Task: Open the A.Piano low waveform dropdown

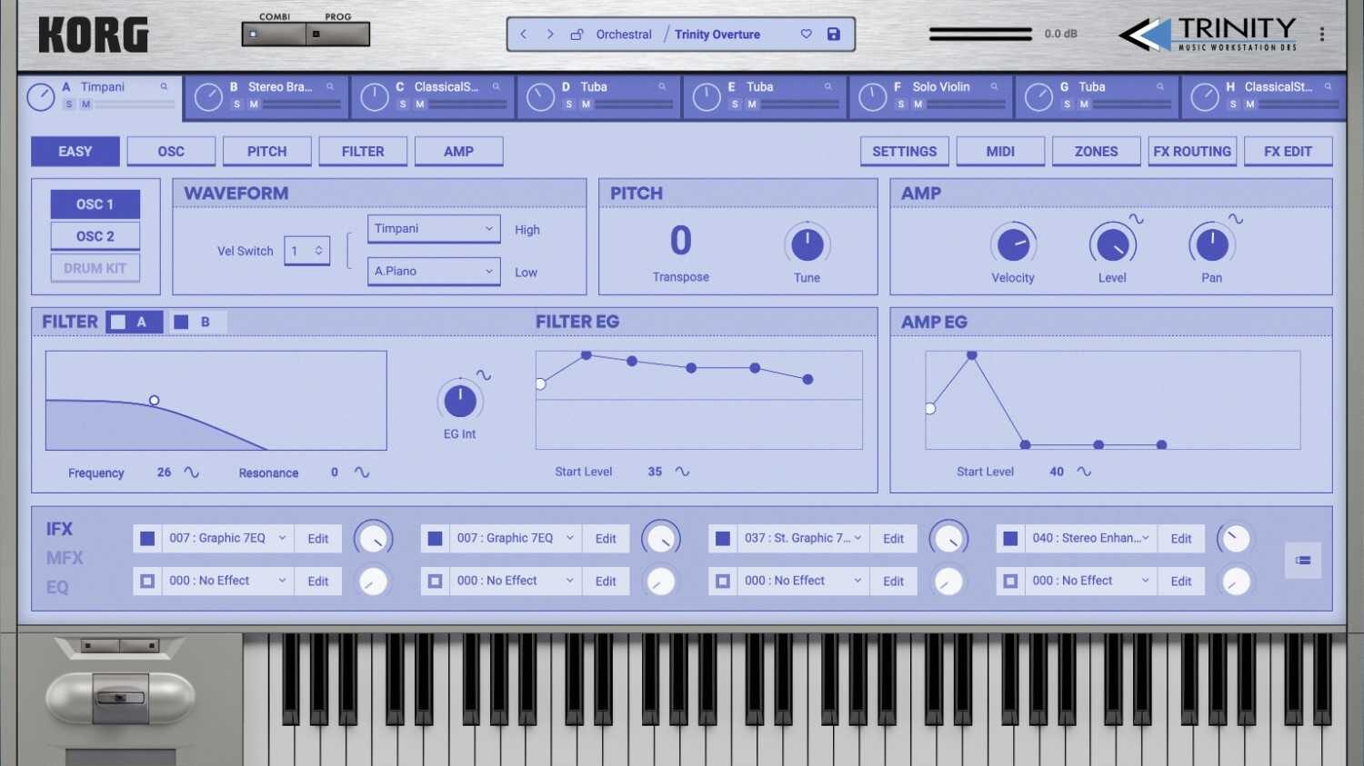Action: coord(434,271)
